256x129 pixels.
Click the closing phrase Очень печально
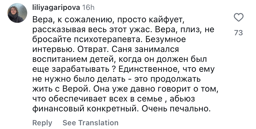[x=176, y=109]
